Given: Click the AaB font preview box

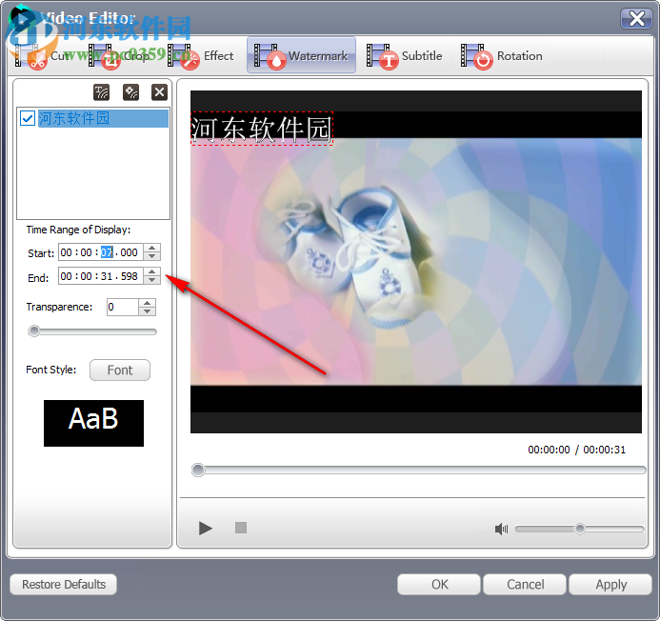Looking at the screenshot, I should point(93,423).
